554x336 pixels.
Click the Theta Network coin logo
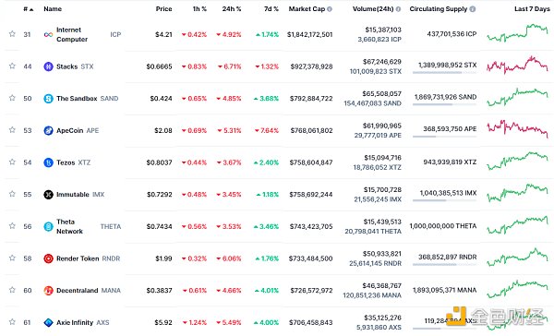pos(48,226)
